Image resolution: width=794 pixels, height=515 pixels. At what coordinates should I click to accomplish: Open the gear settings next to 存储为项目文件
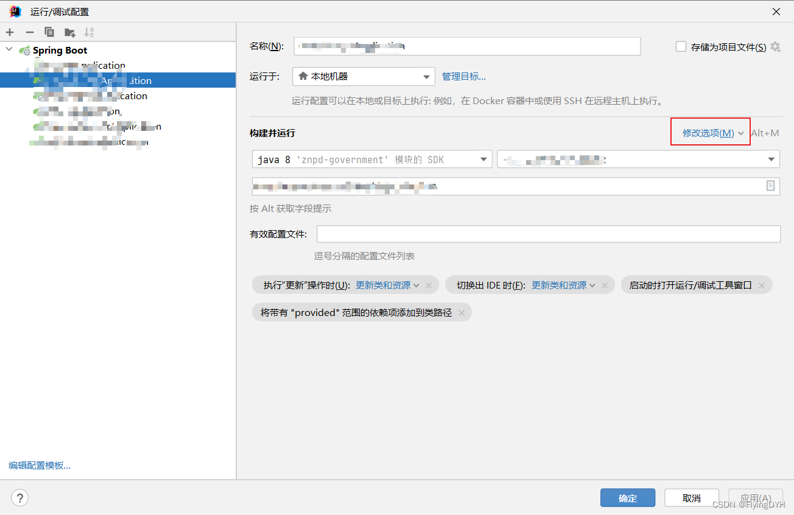[x=775, y=46]
